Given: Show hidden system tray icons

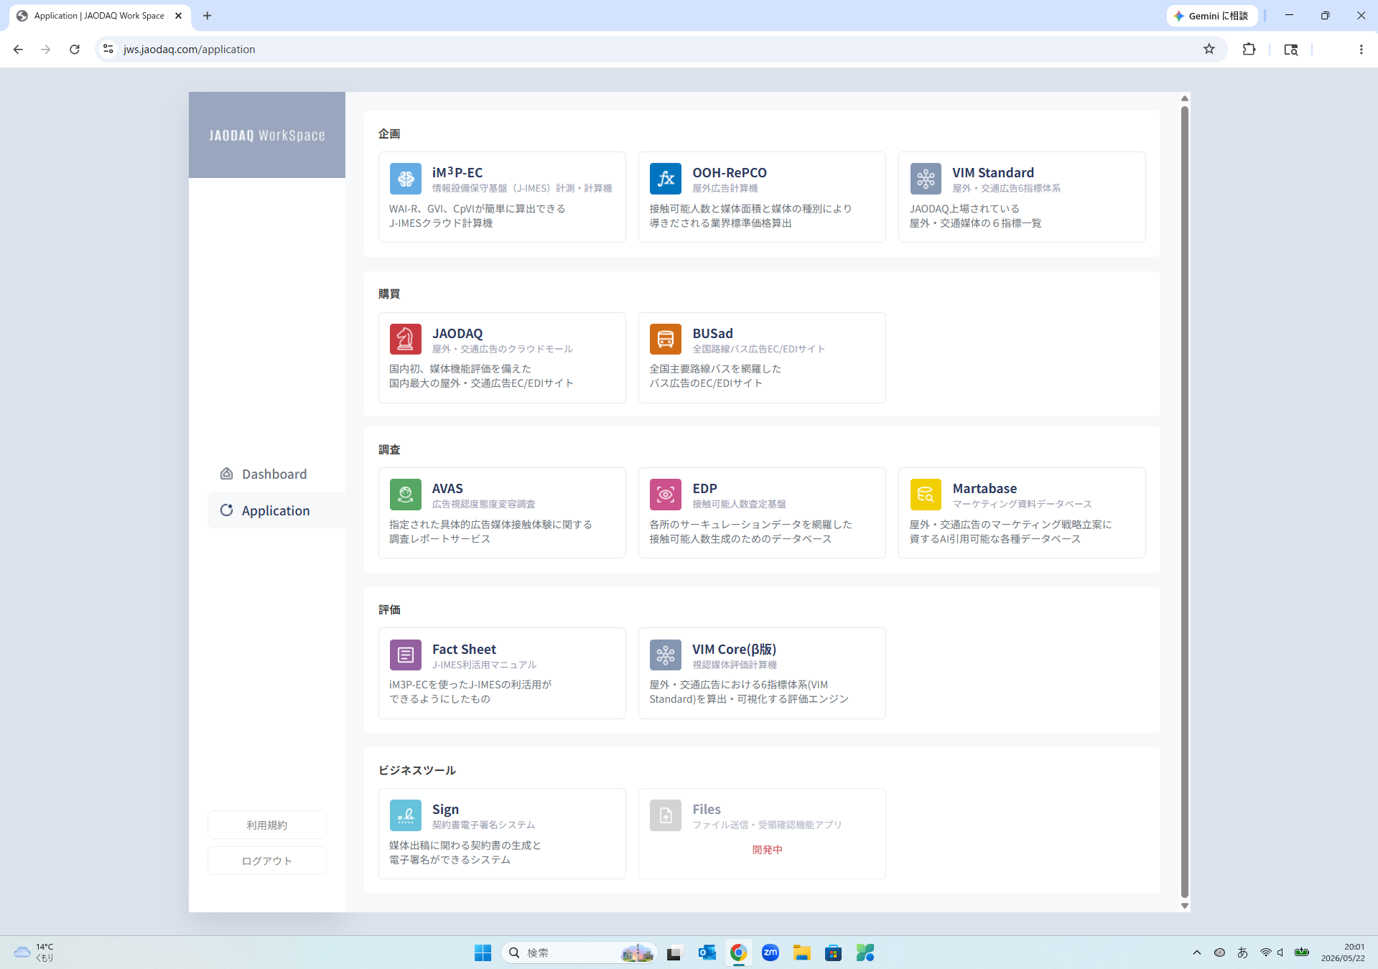Looking at the screenshot, I should [x=1196, y=952].
